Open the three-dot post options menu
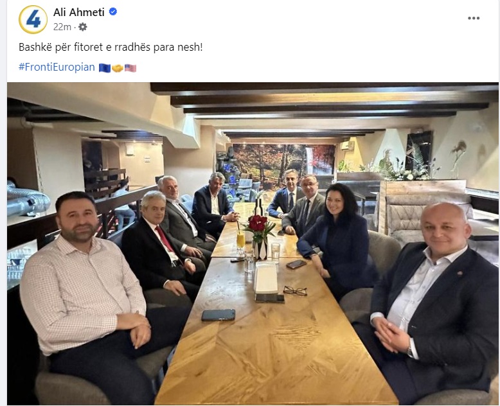The height and width of the screenshot is (406, 500). click(x=474, y=18)
